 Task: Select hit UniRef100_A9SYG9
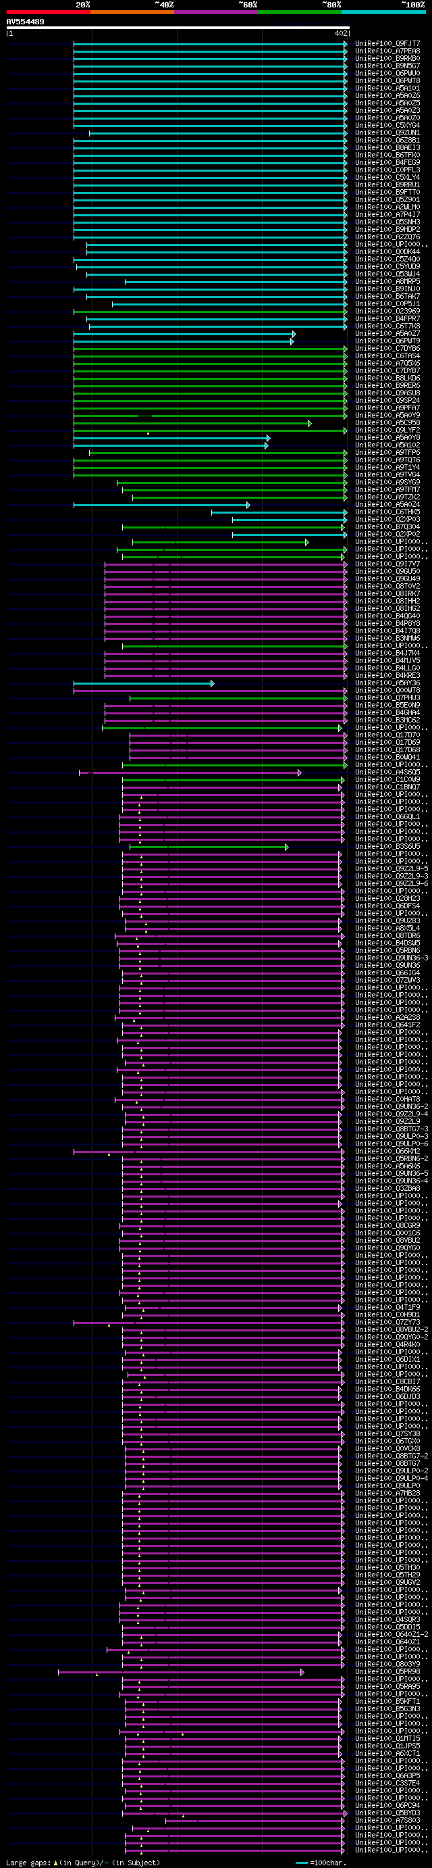(x=387, y=483)
